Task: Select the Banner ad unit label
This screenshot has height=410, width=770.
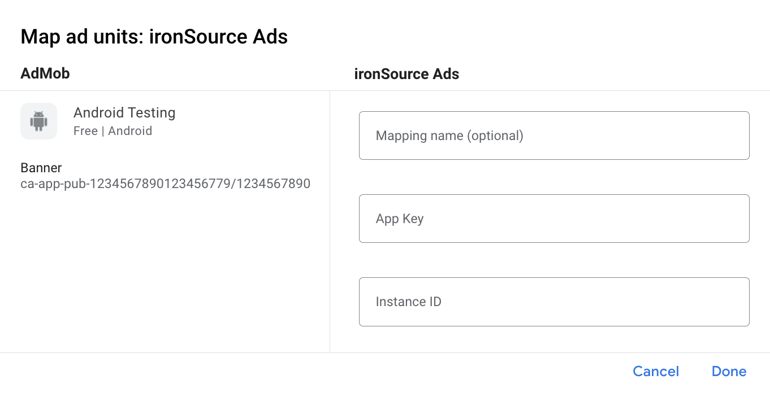Action: pos(41,168)
